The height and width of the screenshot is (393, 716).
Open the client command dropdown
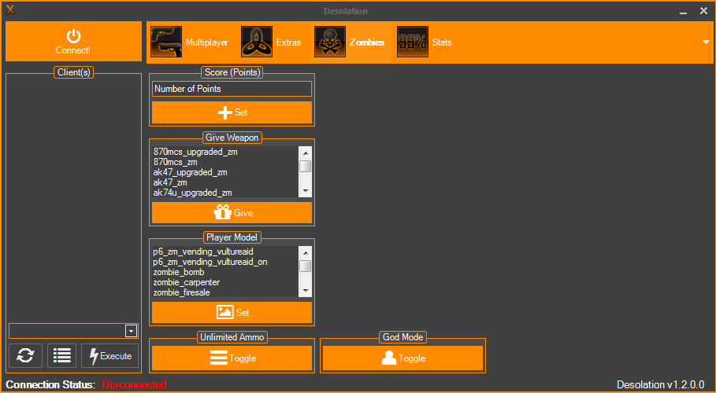coord(131,331)
